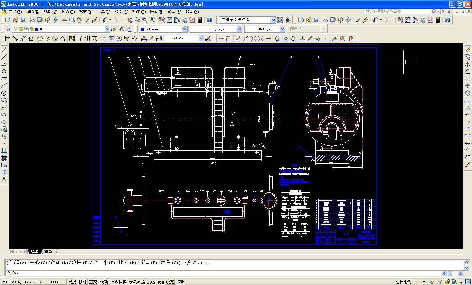This screenshot has width=472, height=285.
Task: Click the Linear Dimension icon
Action: pos(8,38)
